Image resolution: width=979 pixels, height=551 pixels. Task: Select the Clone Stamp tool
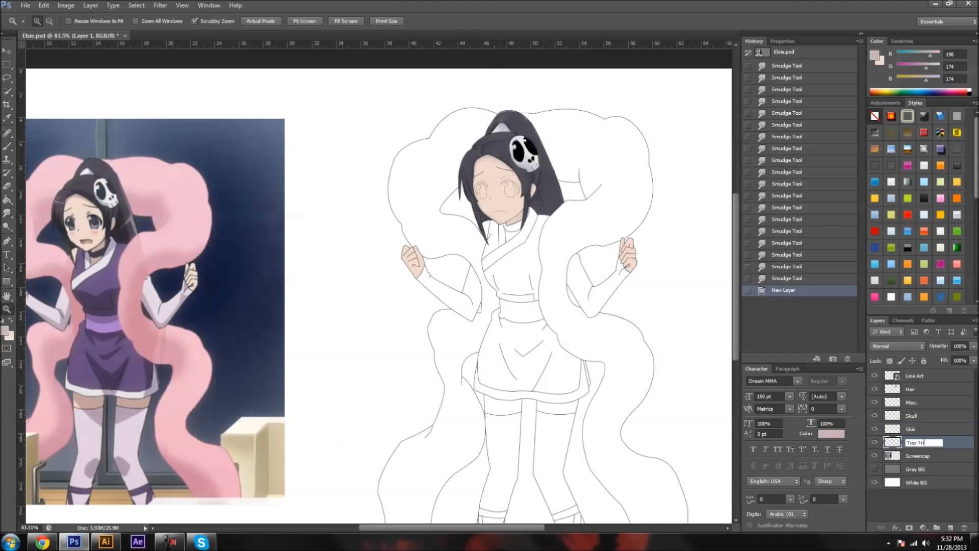(7, 160)
